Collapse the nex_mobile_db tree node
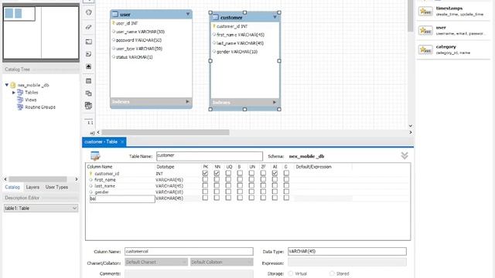Image resolution: width=495 pixels, height=278 pixels. [x=7, y=85]
